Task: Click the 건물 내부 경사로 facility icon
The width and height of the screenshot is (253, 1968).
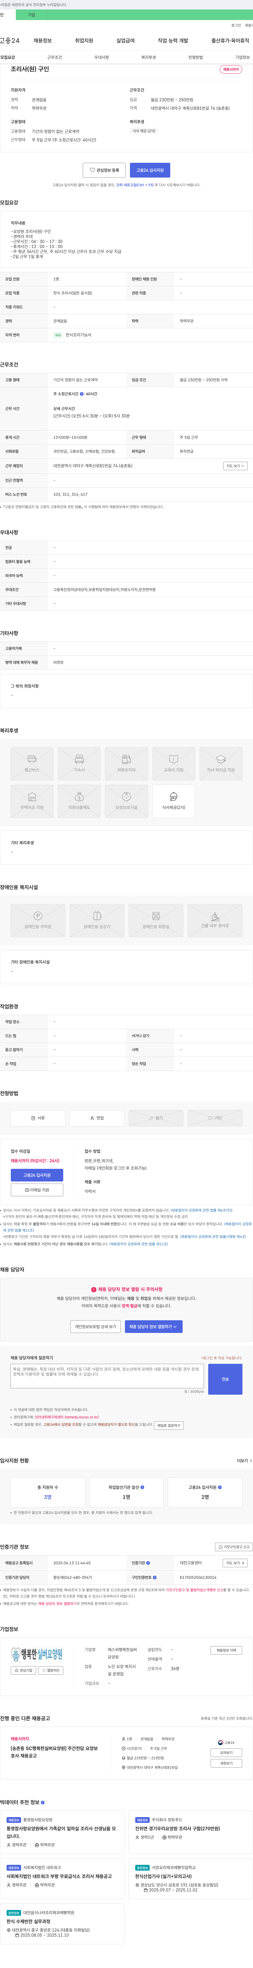Action: pos(215,921)
